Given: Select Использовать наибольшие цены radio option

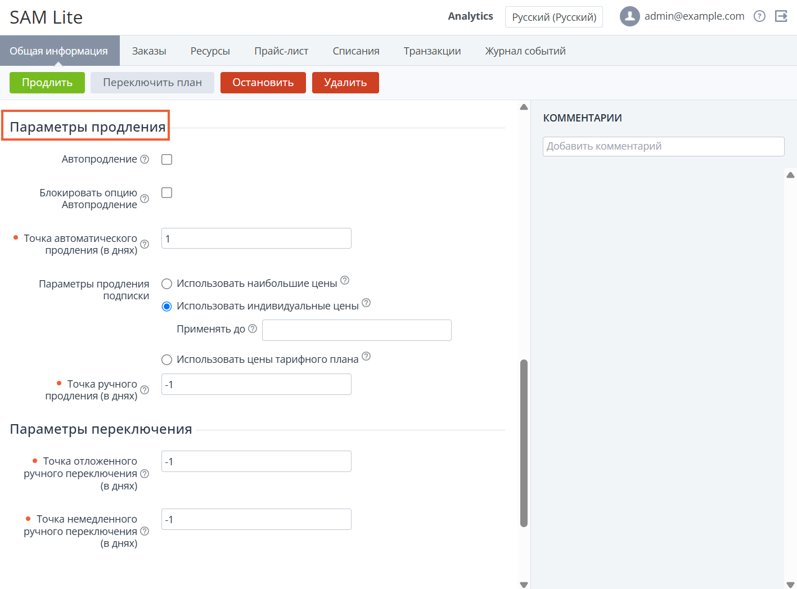Looking at the screenshot, I should pos(166,284).
